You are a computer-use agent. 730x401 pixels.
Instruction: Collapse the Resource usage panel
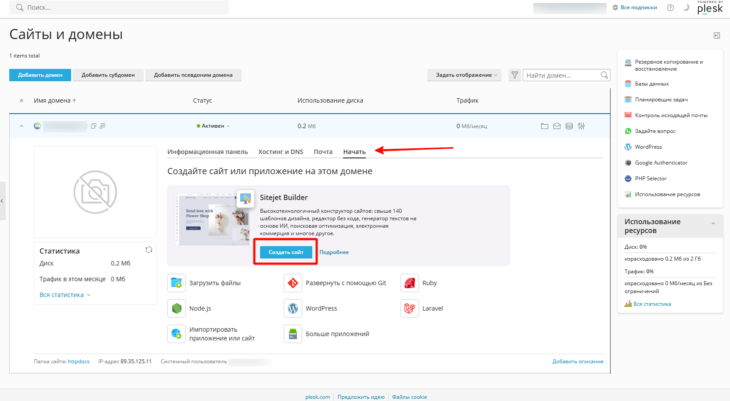coord(713,223)
